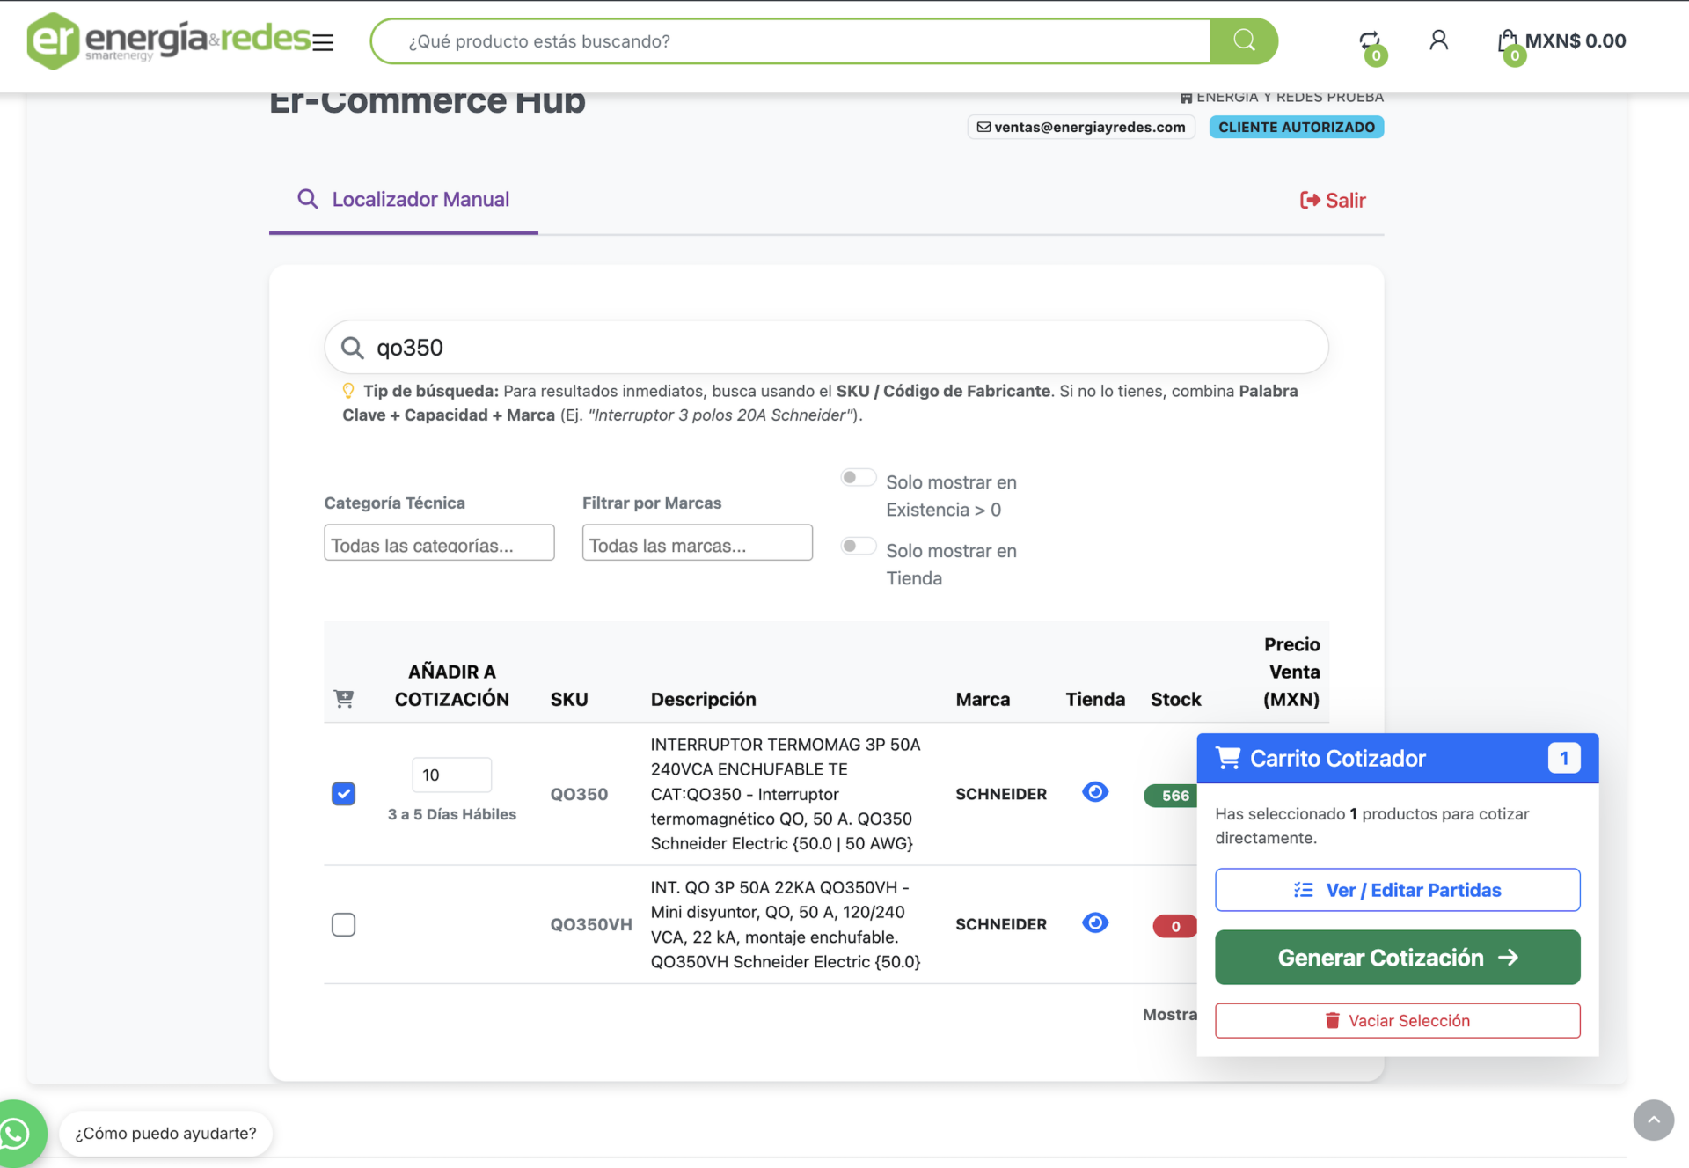Focus the top product search field
This screenshot has width=1689, height=1168.
792,41
